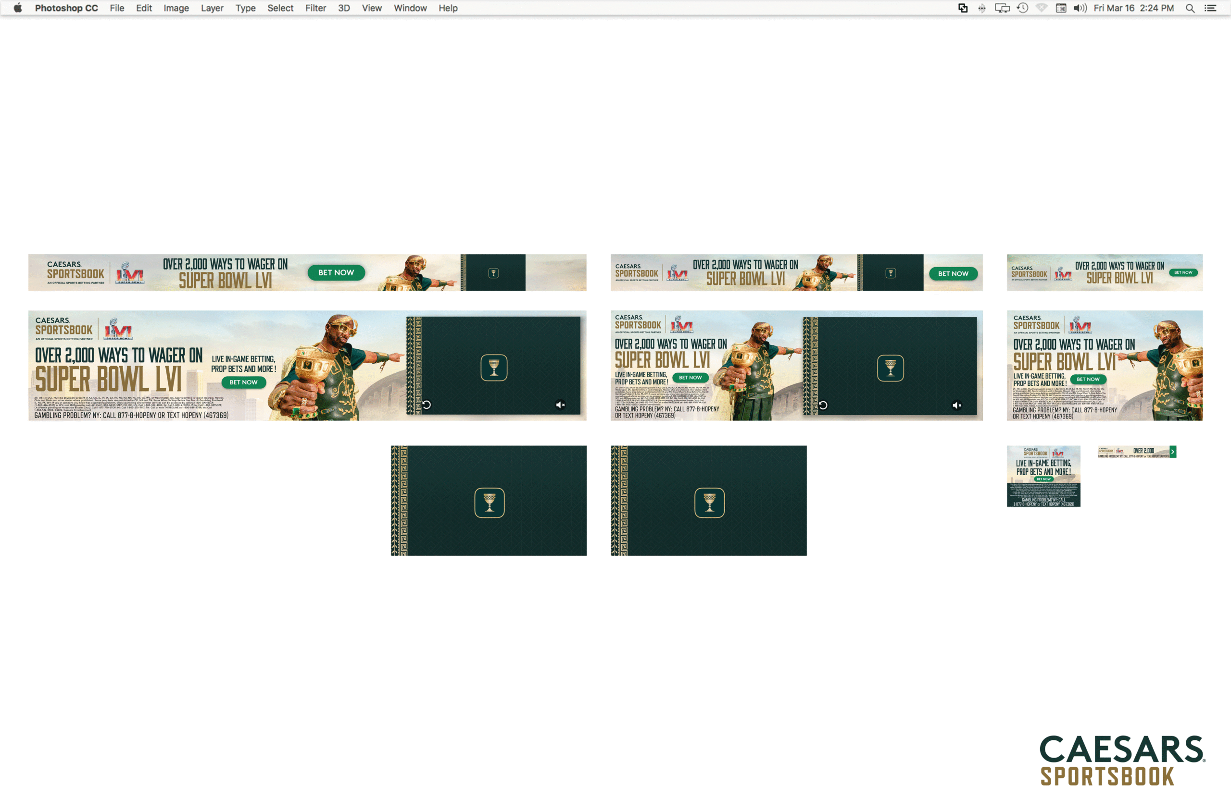Image resolution: width=1231 pixels, height=810 pixels.
Task: Open the 3D menu
Action: click(x=344, y=8)
